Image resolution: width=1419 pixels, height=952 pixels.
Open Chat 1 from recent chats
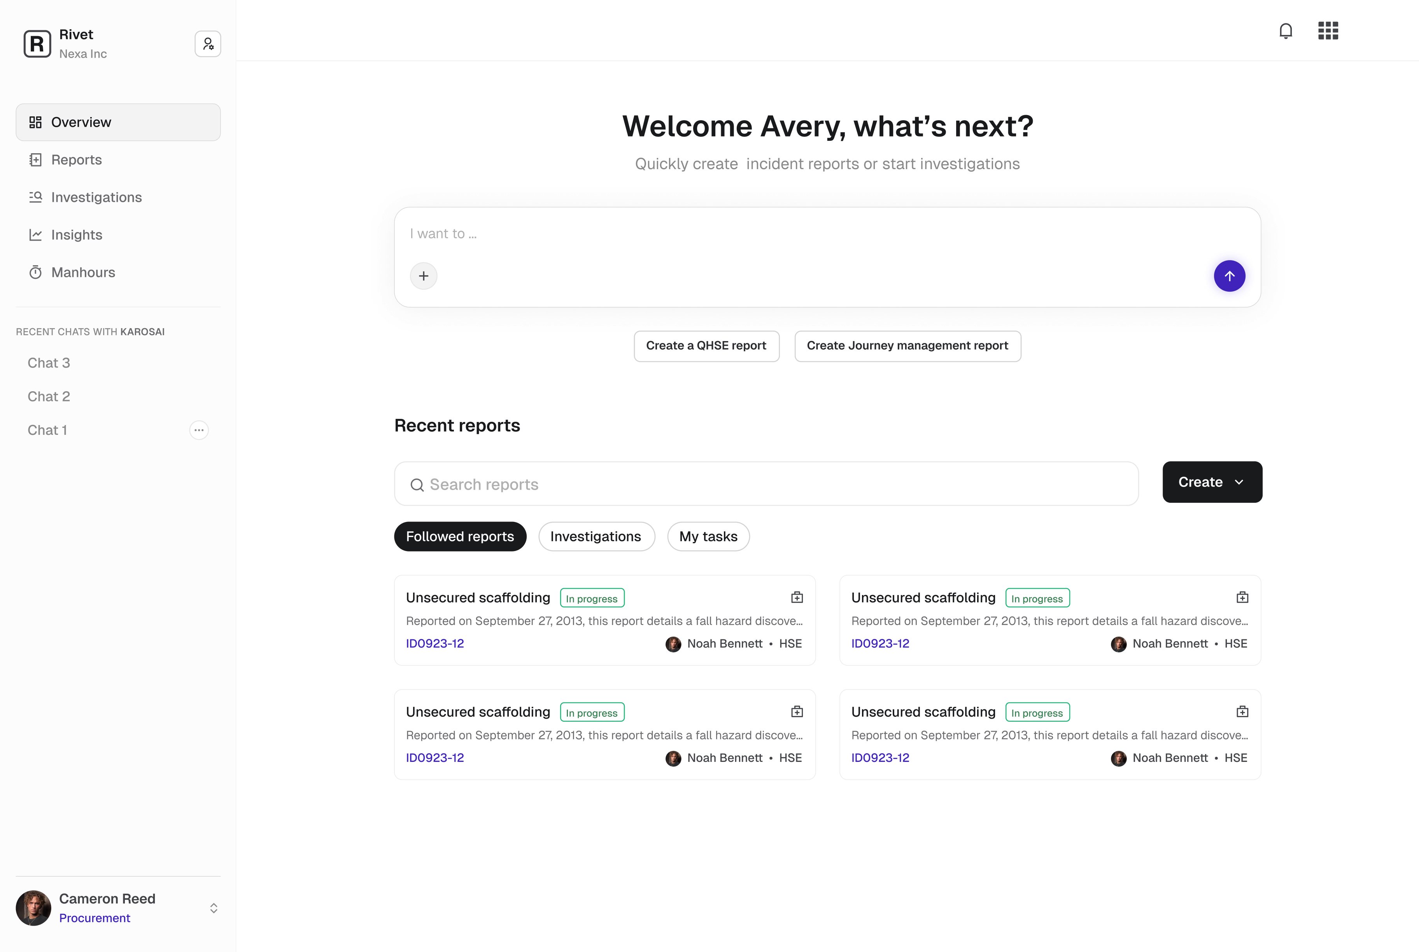tap(47, 430)
